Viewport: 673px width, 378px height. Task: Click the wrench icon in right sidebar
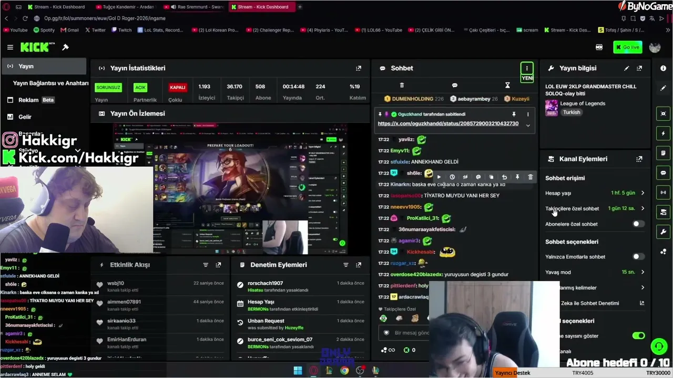tap(663, 232)
